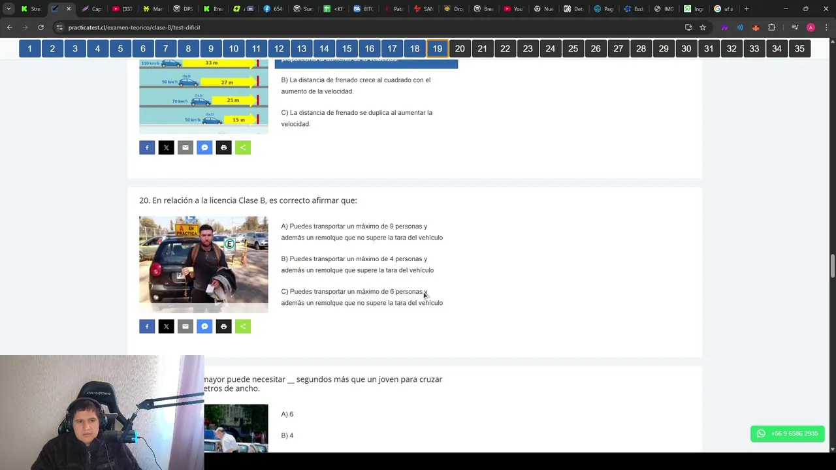Viewport: 836px width, 470px height.
Task: Jump to question 23
Action: tap(528, 49)
